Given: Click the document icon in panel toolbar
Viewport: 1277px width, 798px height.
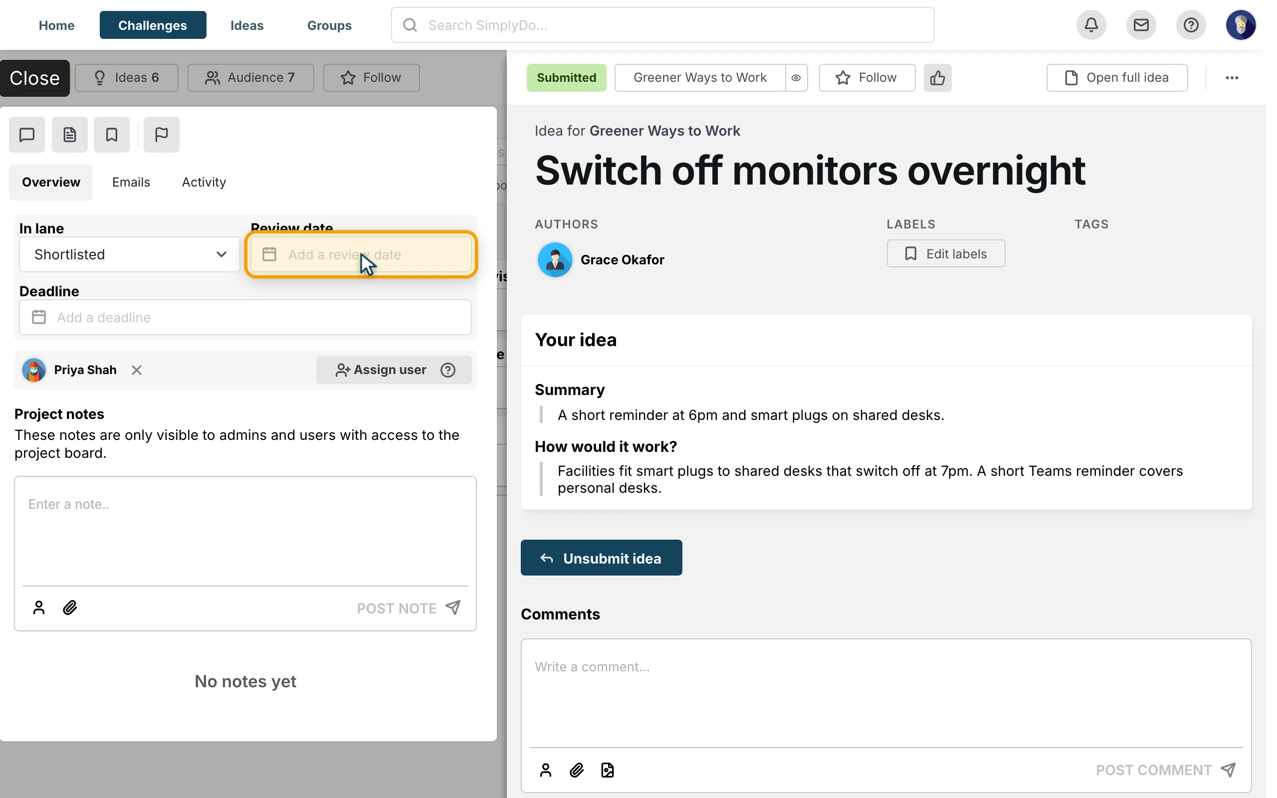Looking at the screenshot, I should [70, 135].
